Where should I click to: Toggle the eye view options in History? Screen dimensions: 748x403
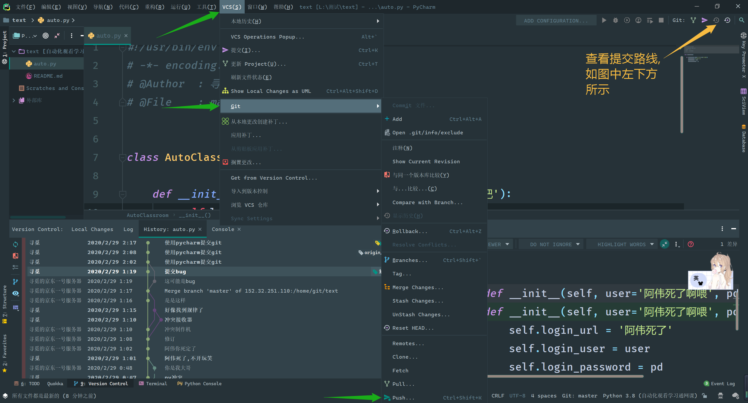(x=15, y=293)
